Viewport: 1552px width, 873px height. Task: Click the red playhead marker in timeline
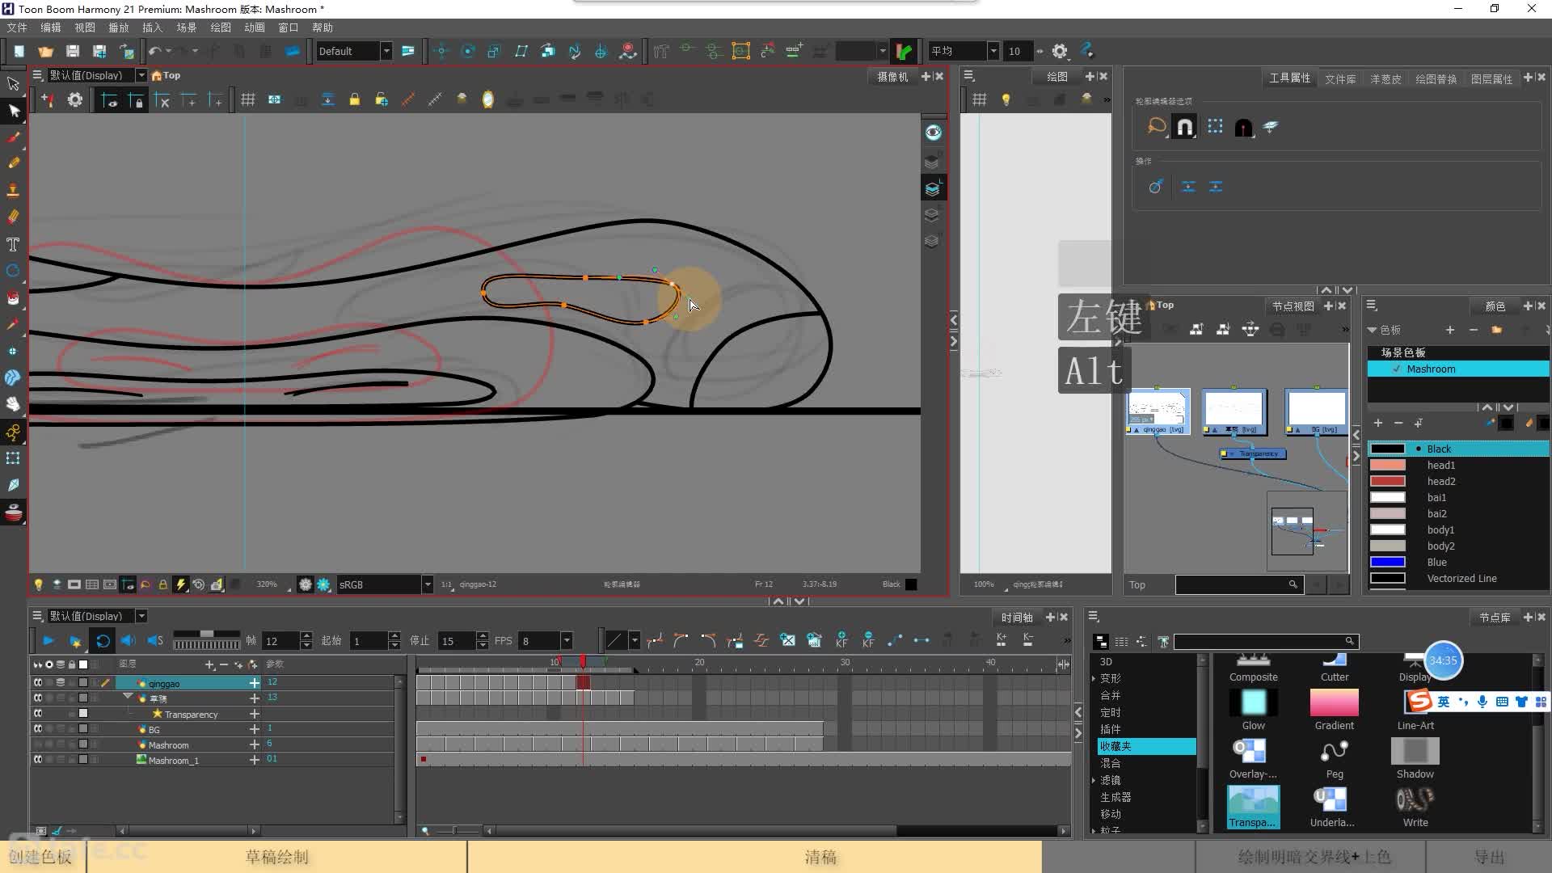point(582,661)
